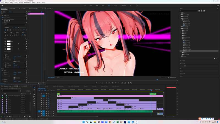Select MorphCut transition in Effects panel

click(x=187, y=41)
